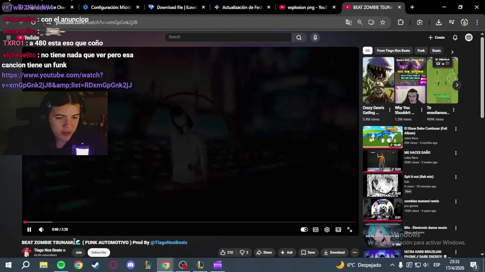Open the Chrome three-dot menu

click(477, 22)
